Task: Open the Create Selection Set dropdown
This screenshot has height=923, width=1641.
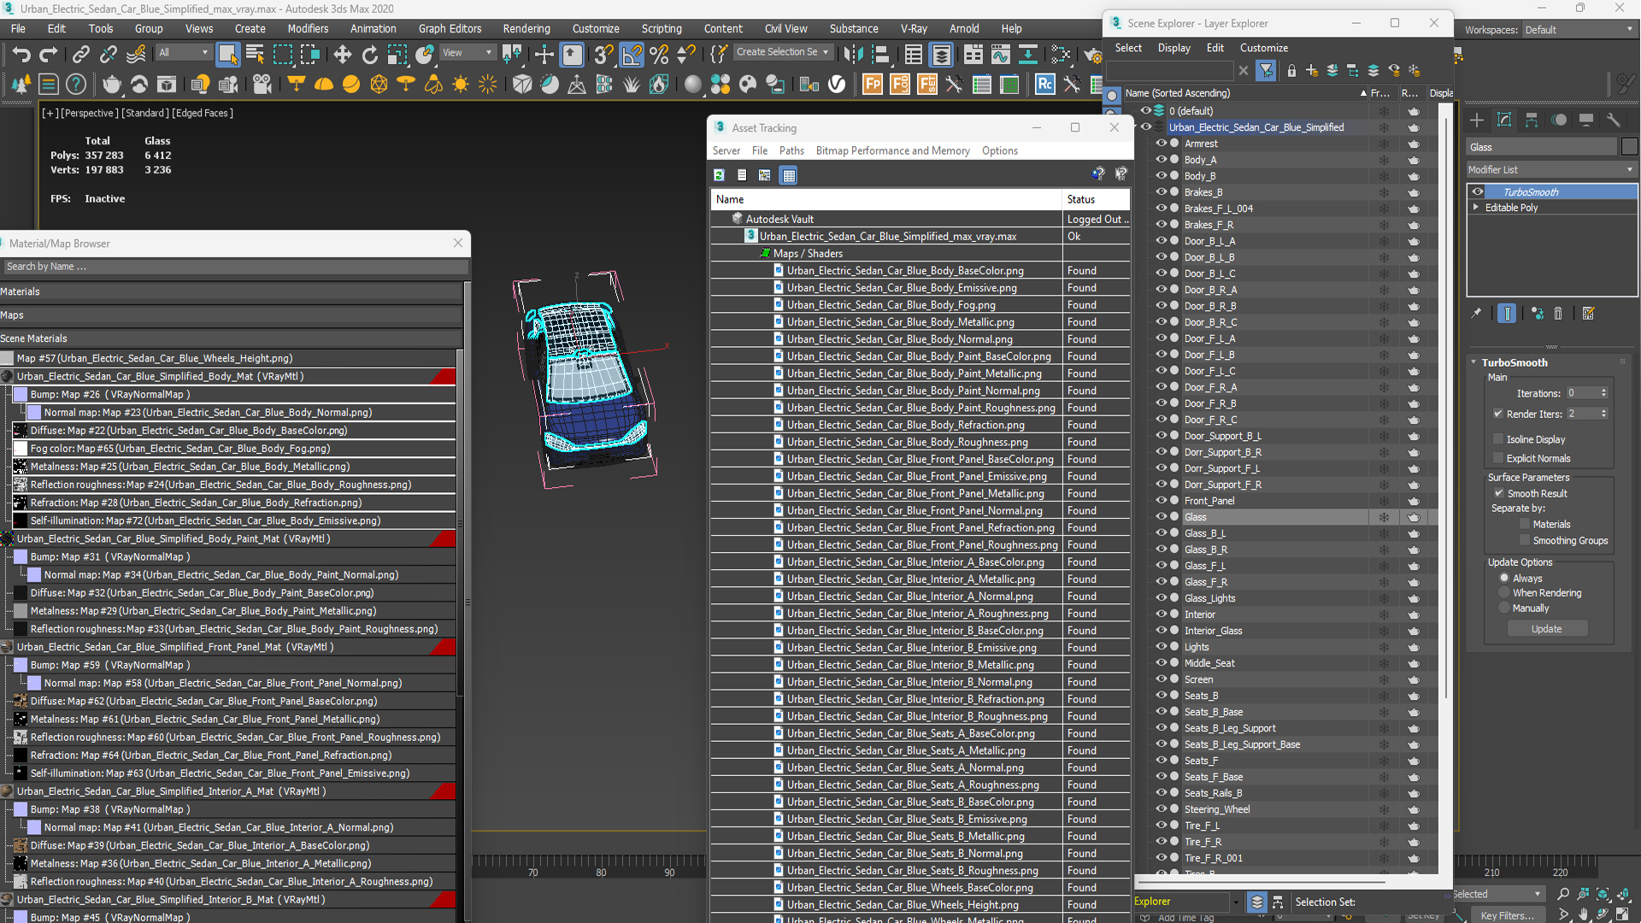Action: click(x=783, y=52)
